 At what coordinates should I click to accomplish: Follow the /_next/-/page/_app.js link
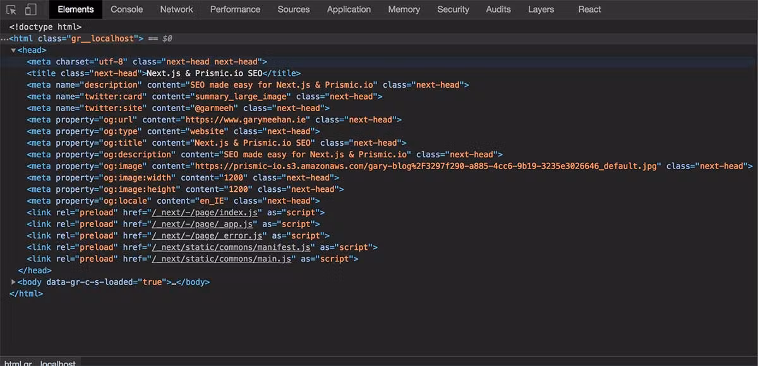(202, 224)
